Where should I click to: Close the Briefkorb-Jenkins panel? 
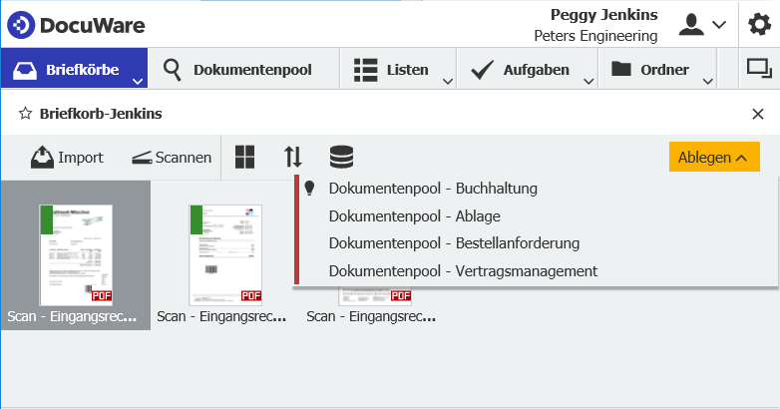758,114
